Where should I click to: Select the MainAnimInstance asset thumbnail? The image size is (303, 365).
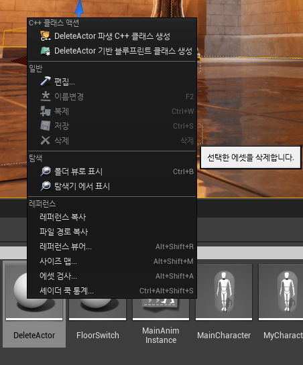(x=161, y=309)
